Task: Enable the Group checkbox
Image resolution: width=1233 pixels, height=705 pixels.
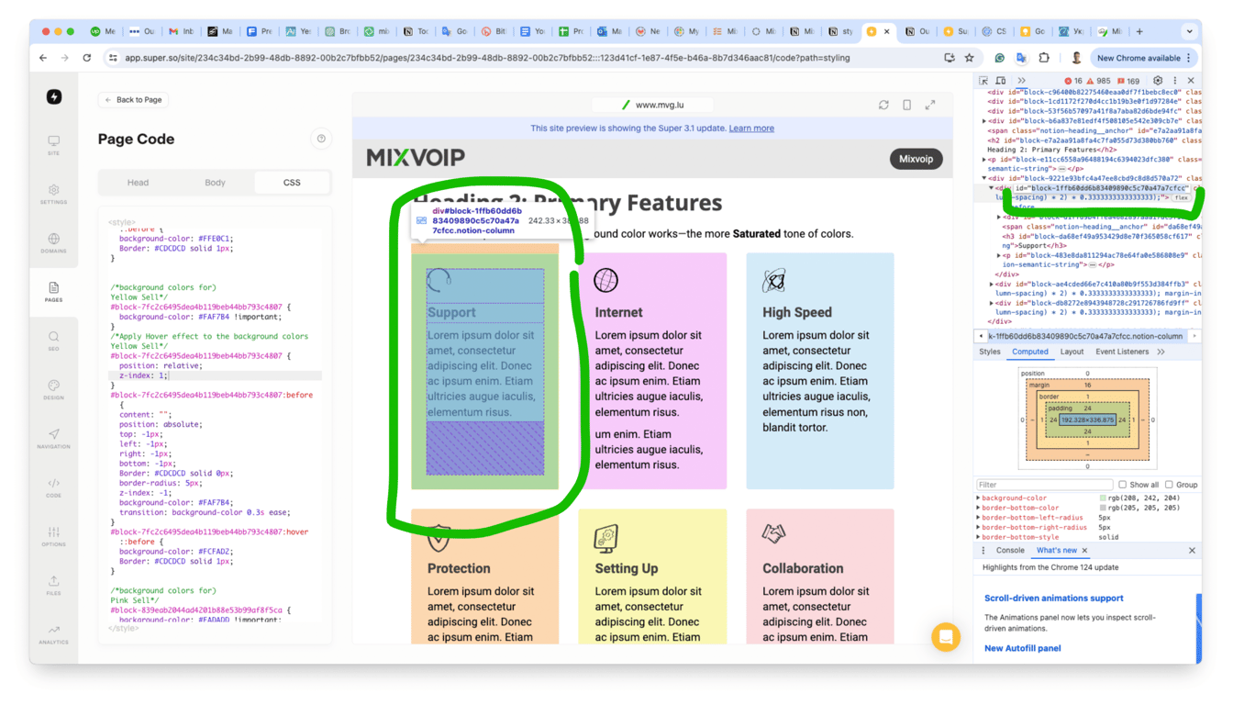Action: click(x=1169, y=485)
